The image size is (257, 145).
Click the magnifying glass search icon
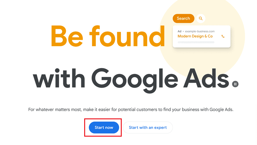click(201, 19)
